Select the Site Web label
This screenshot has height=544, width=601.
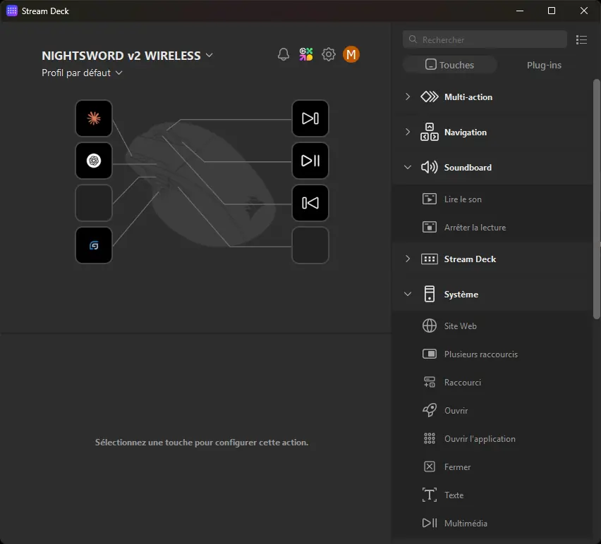(x=461, y=326)
